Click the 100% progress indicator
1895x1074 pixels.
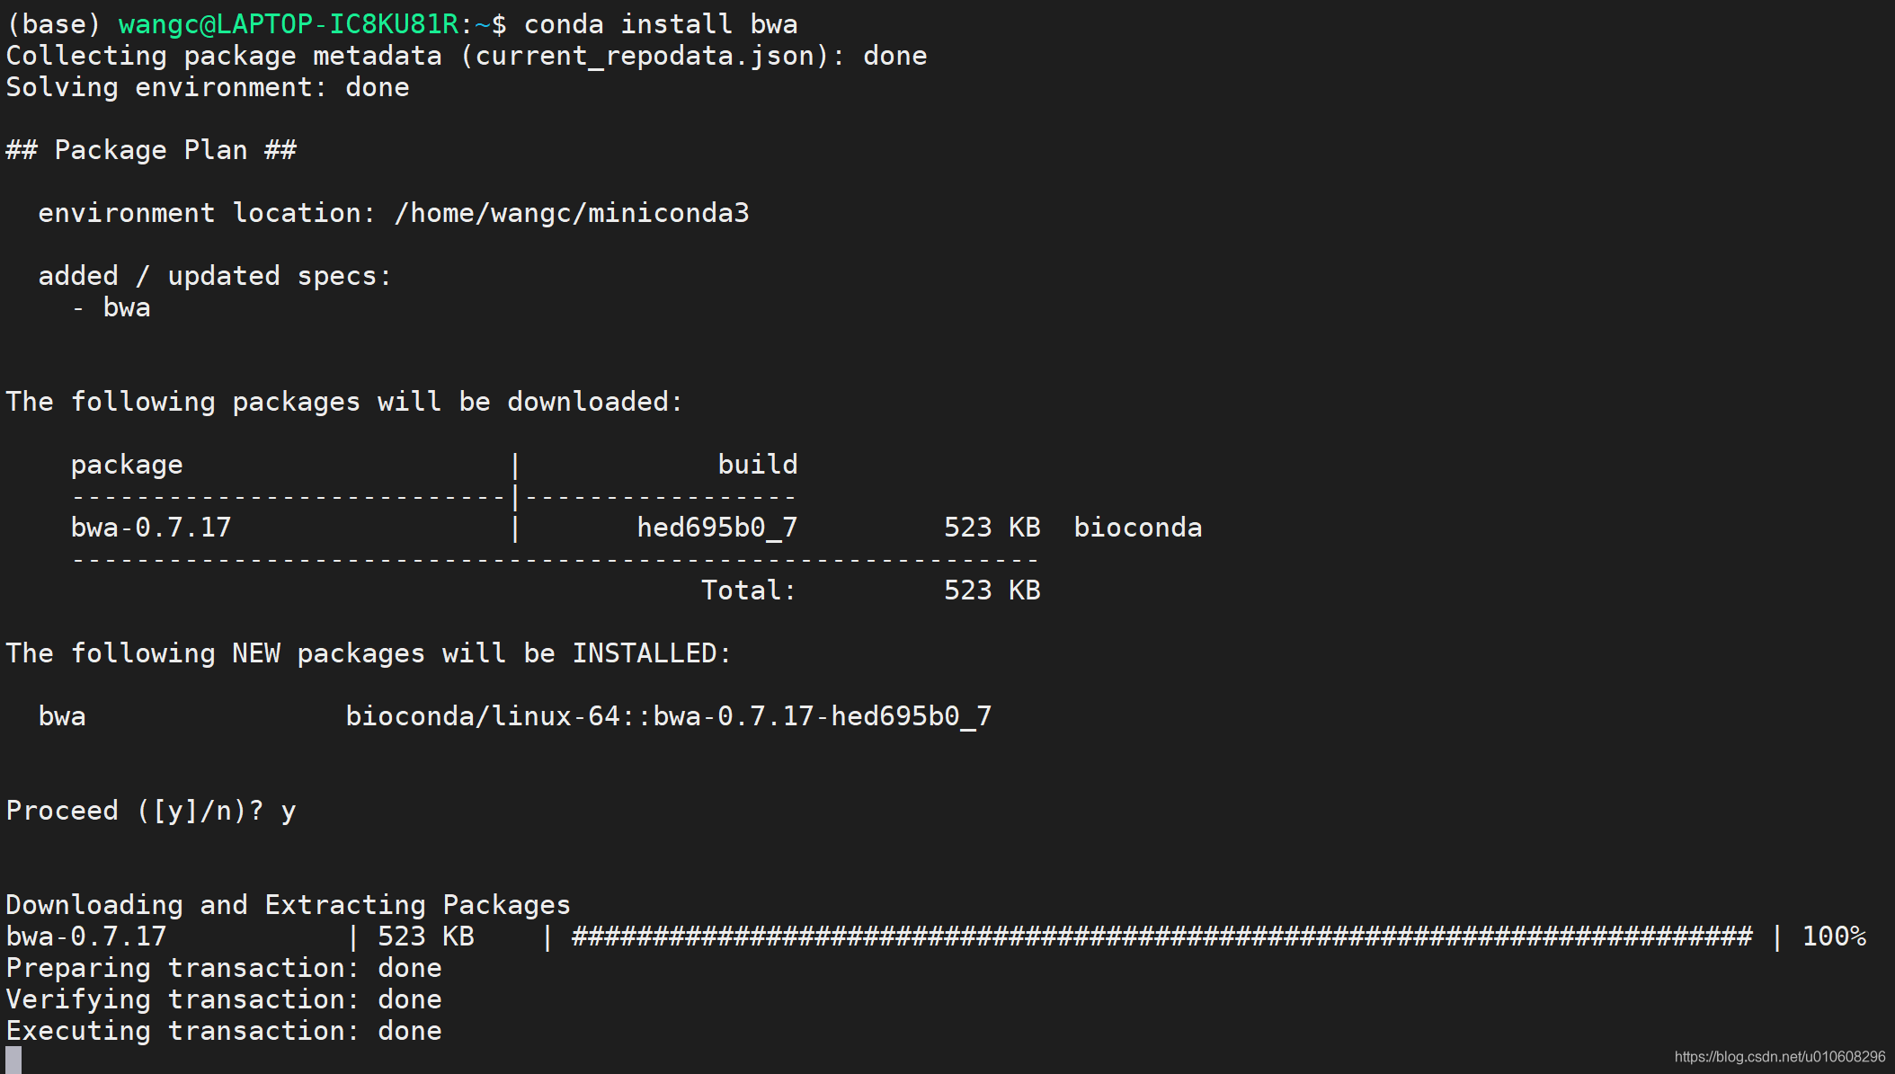point(1834,936)
